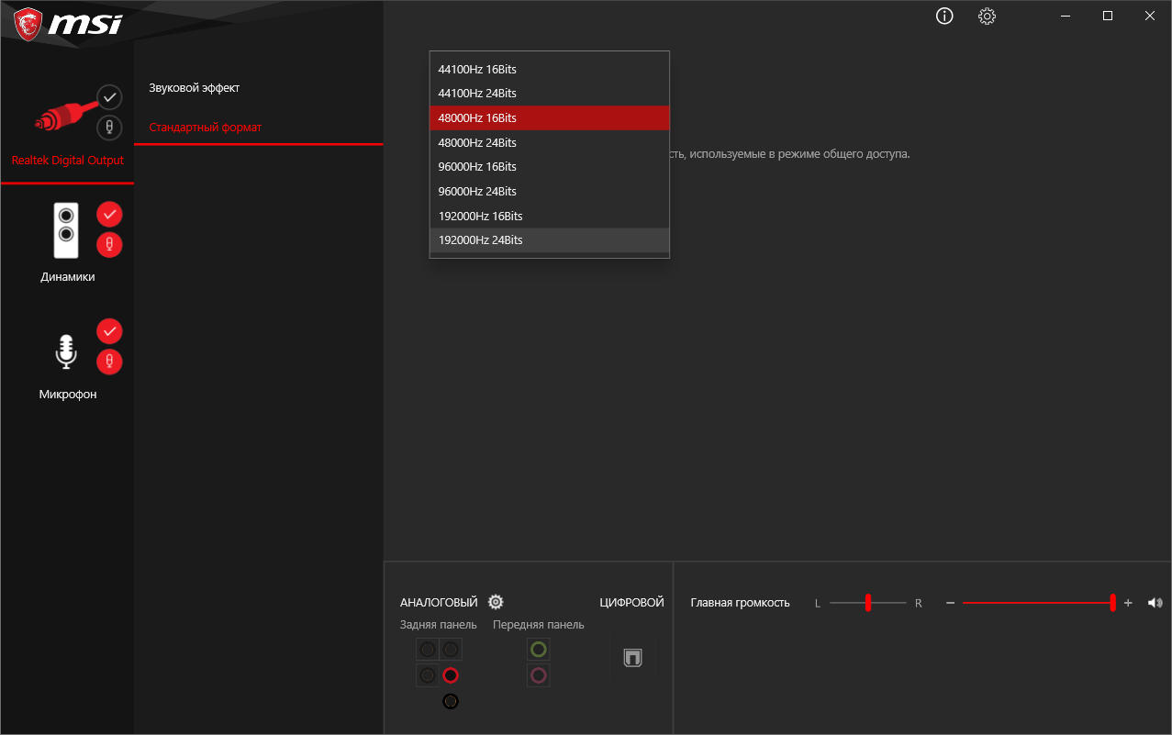The width and height of the screenshot is (1172, 735).
Task: Toggle default communication device for Динамики
Action: point(109,244)
